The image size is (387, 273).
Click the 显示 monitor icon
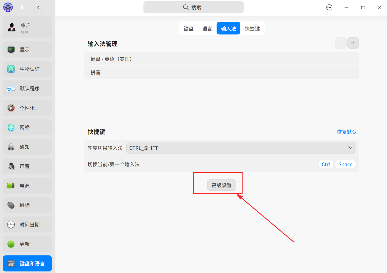click(x=11, y=50)
